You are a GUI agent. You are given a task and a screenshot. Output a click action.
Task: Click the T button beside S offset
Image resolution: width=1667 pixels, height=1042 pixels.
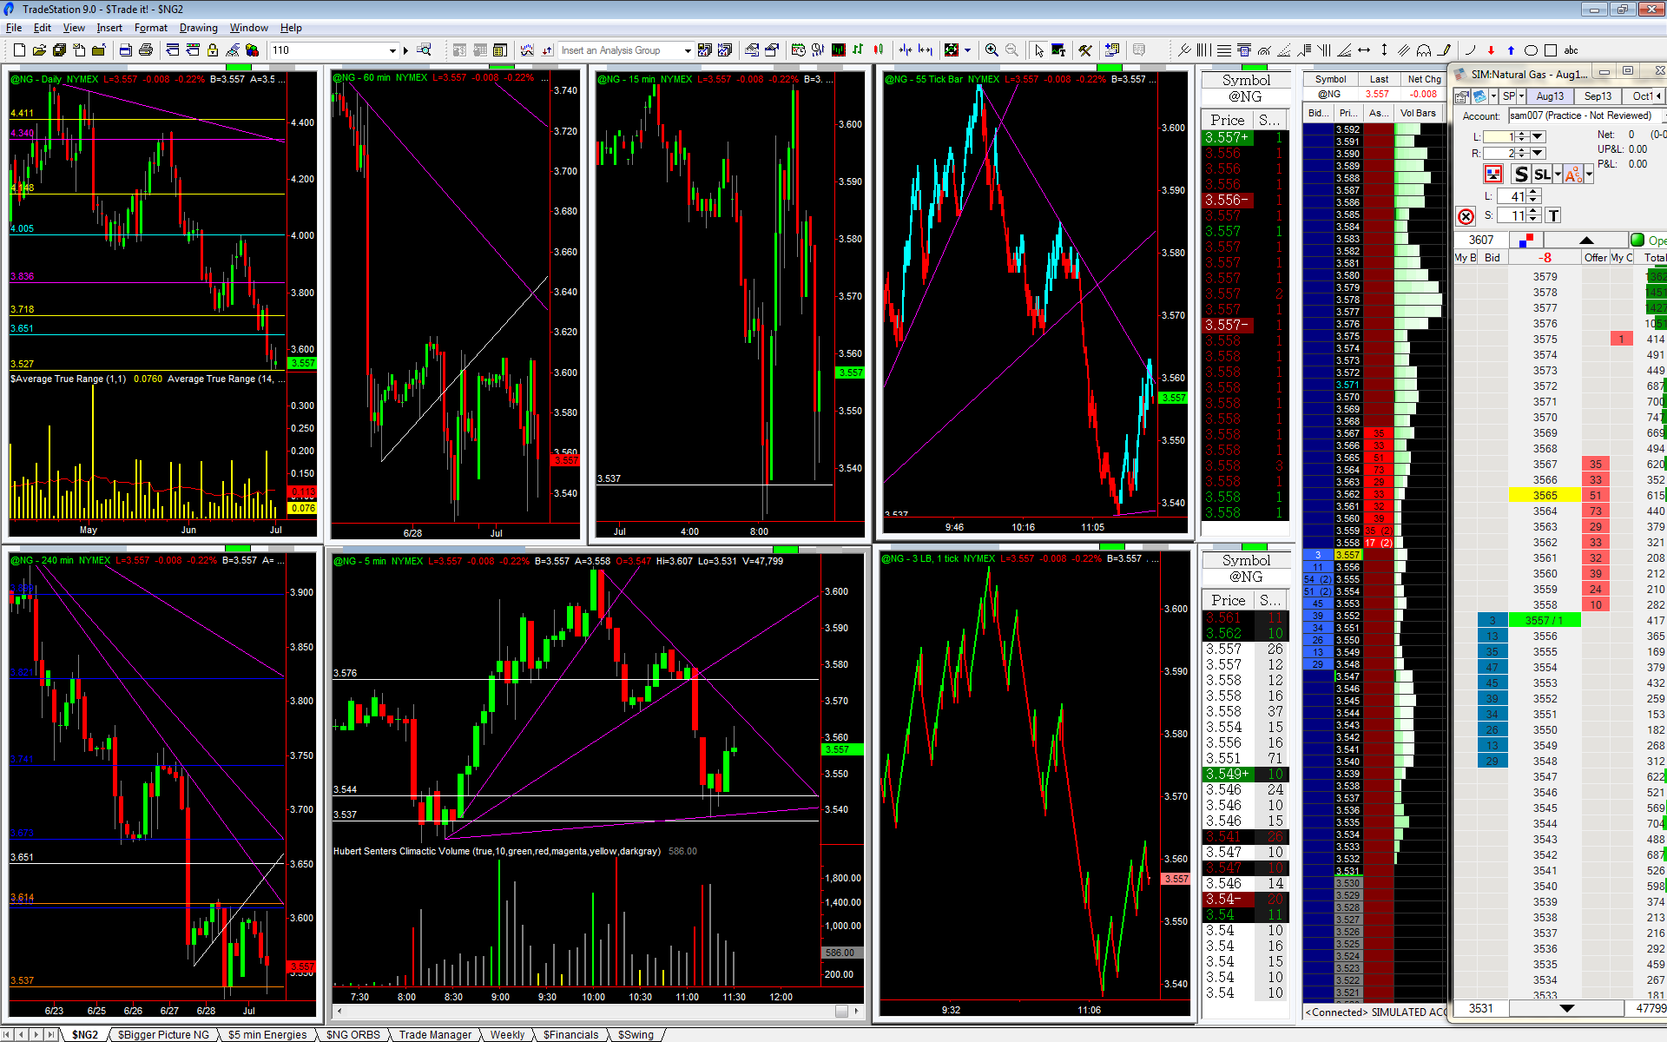point(1553,215)
